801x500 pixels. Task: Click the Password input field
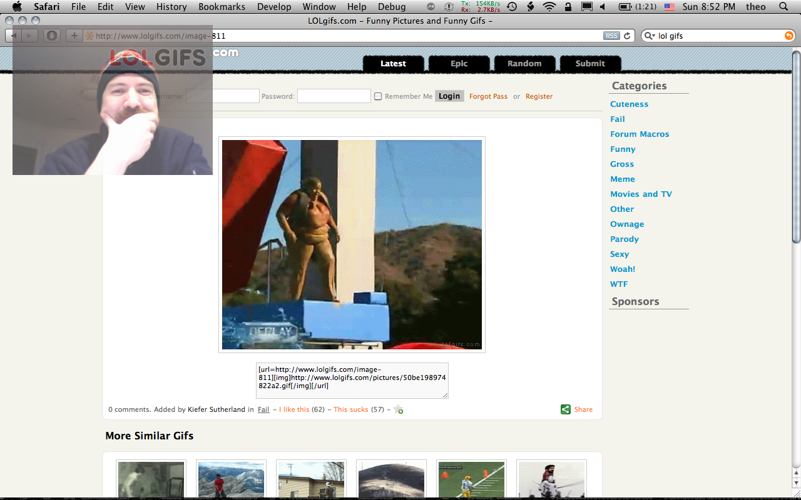point(334,96)
